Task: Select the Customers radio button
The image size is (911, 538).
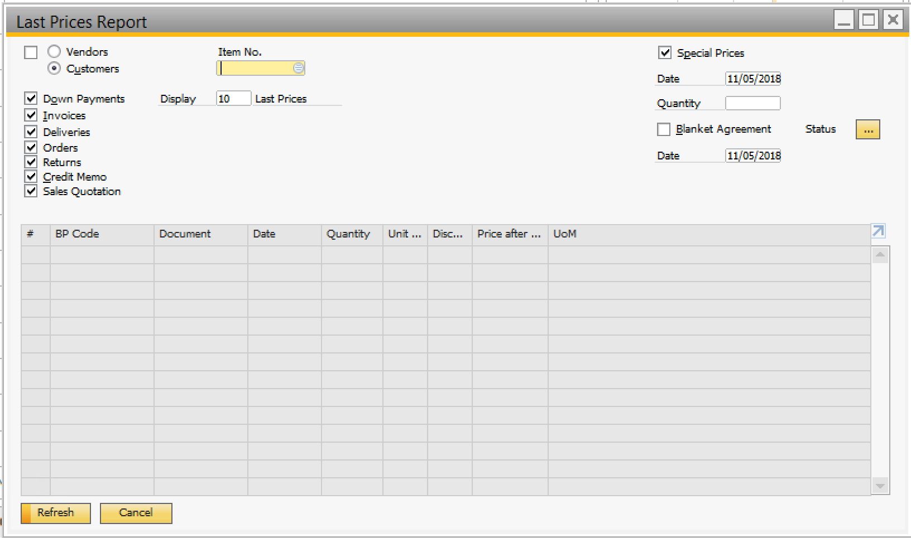Action: (54, 69)
